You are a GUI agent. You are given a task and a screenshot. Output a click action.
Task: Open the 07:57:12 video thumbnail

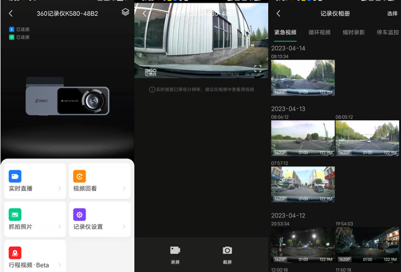(303, 184)
